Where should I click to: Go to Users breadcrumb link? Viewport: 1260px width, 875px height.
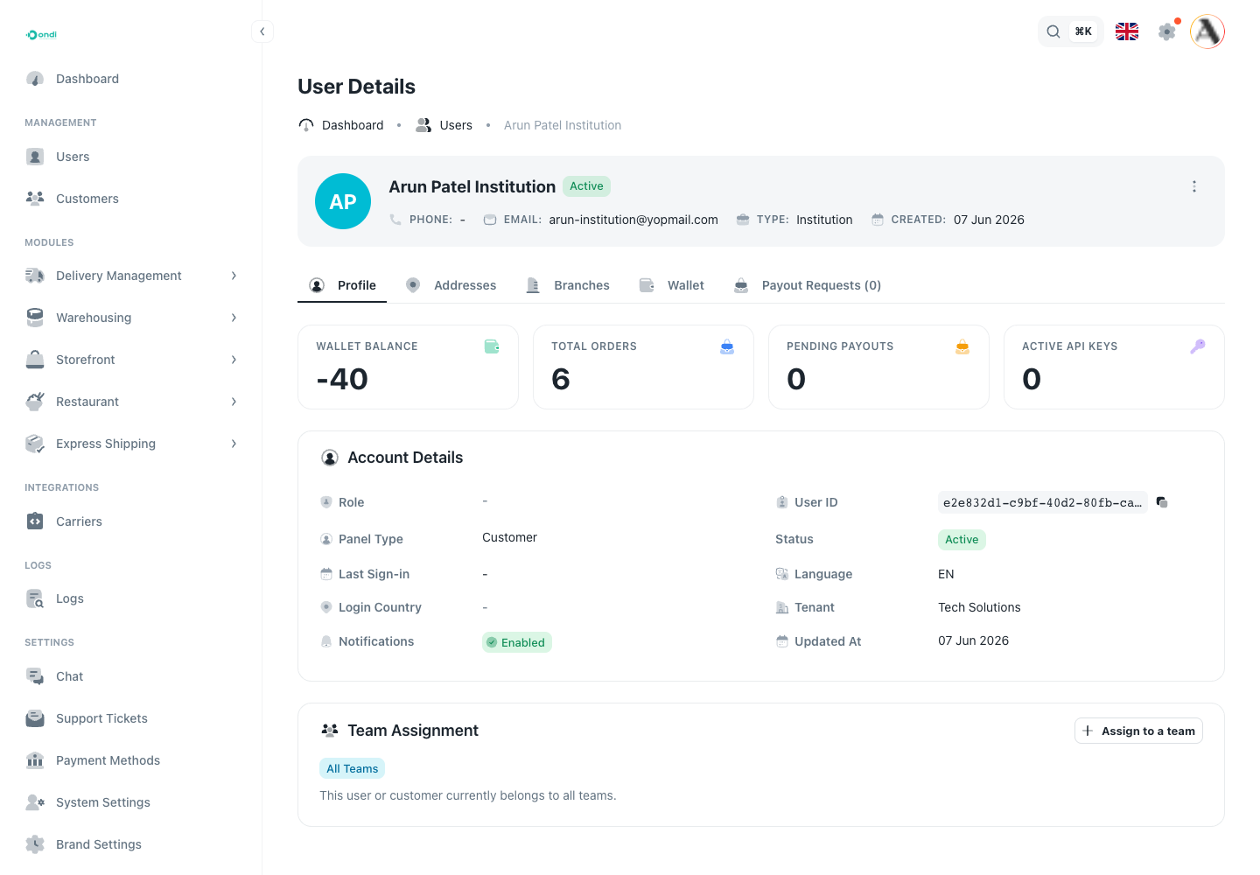444,125
